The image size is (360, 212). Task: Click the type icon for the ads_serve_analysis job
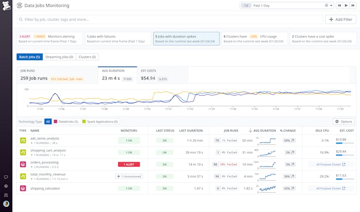point(23,140)
